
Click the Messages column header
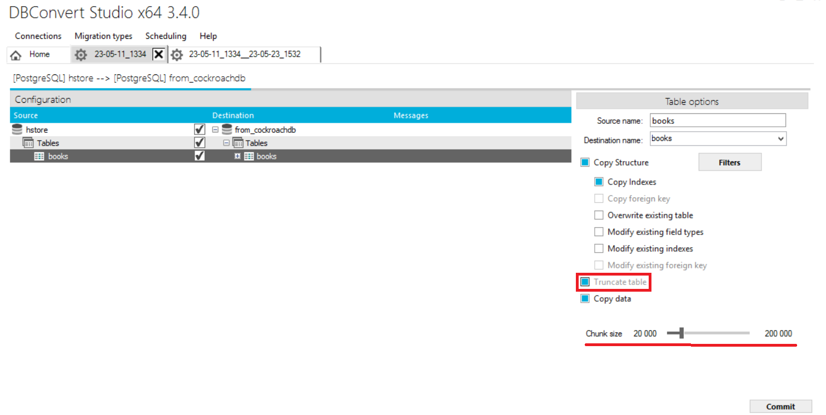click(x=411, y=116)
